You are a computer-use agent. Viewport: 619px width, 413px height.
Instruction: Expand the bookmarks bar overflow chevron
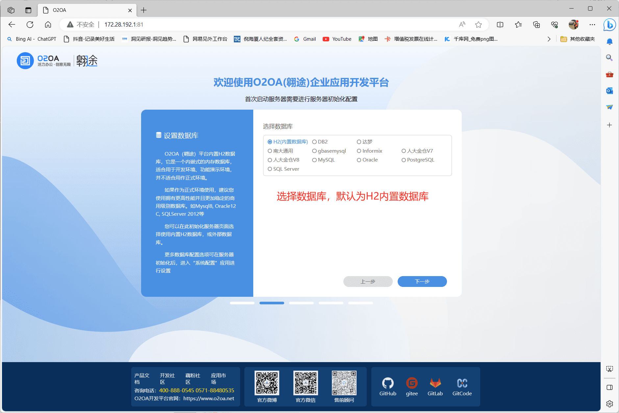pos(549,39)
